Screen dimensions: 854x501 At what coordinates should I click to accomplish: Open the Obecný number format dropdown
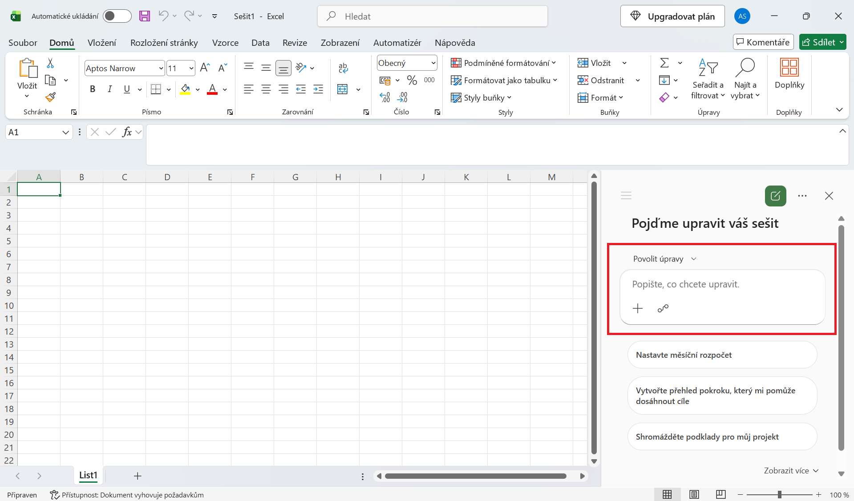433,63
